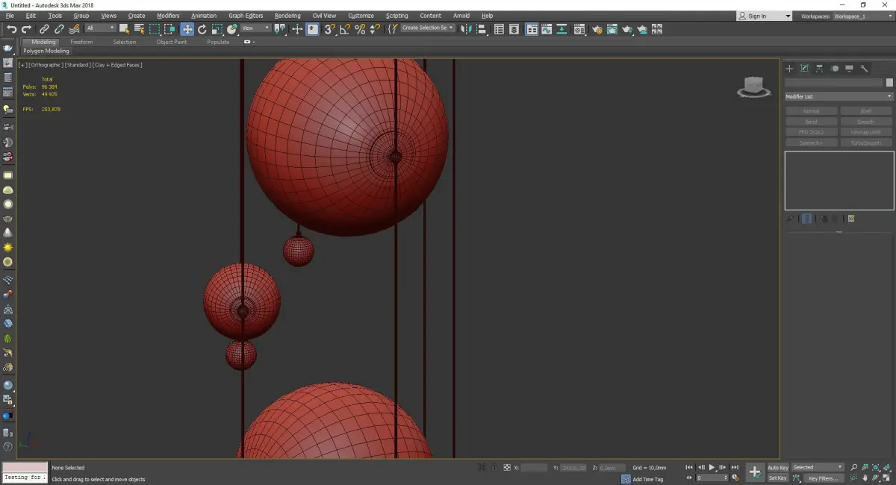Open the Hierarchy command panel tab

[820, 69]
